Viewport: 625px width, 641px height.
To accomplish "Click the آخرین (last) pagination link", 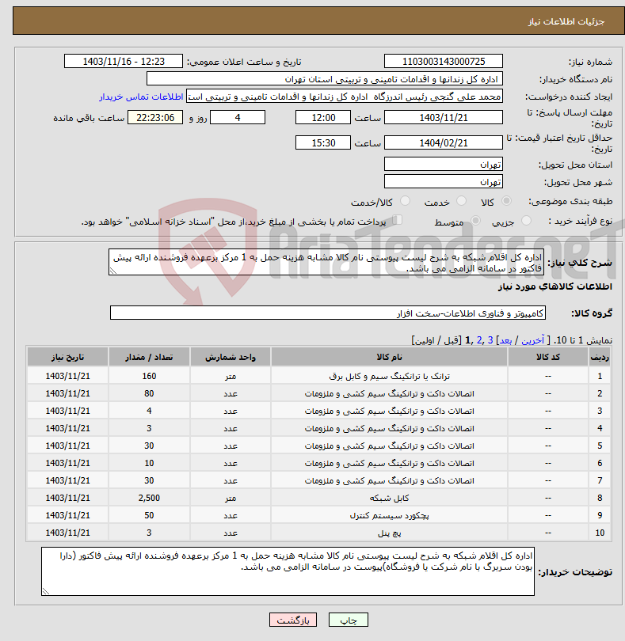I will coord(532,340).
